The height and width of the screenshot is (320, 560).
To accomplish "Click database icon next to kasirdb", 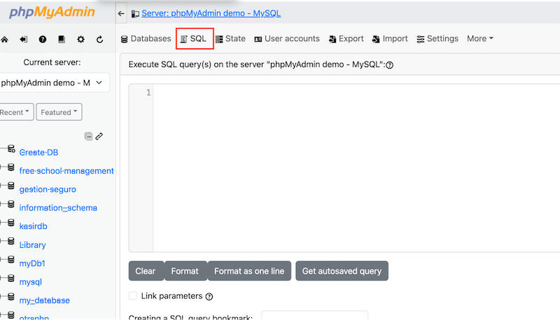I will pos(11,223).
